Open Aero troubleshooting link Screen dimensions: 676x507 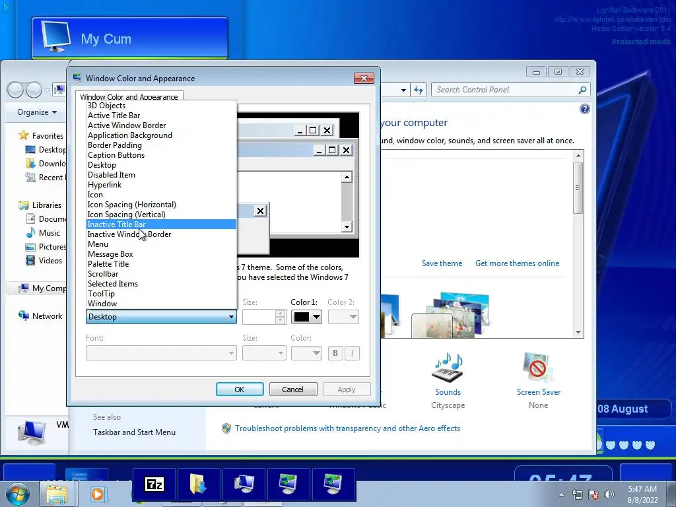point(347,428)
